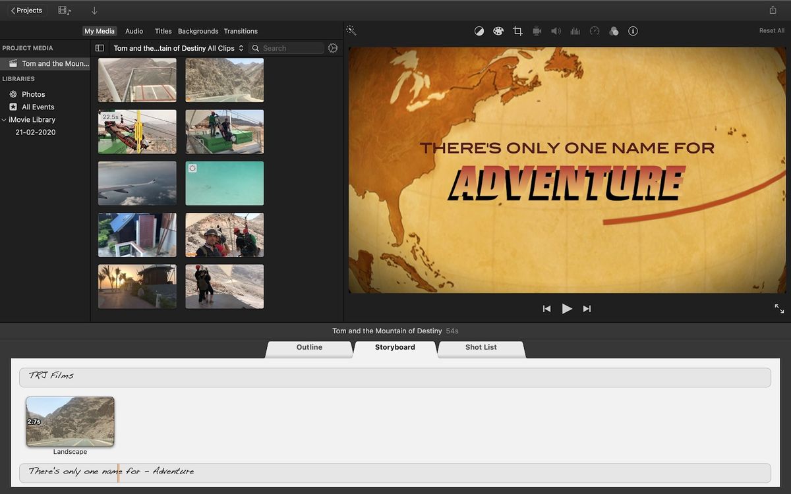791x494 pixels.
Task: Open the Color Correction palette controls
Action: pyautogui.click(x=498, y=30)
